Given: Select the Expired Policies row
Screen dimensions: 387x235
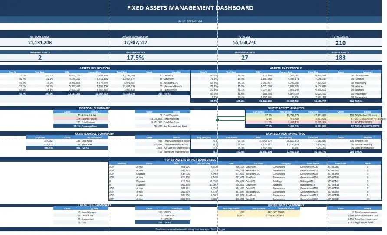Looking at the screenshot, I should [81, 119].
